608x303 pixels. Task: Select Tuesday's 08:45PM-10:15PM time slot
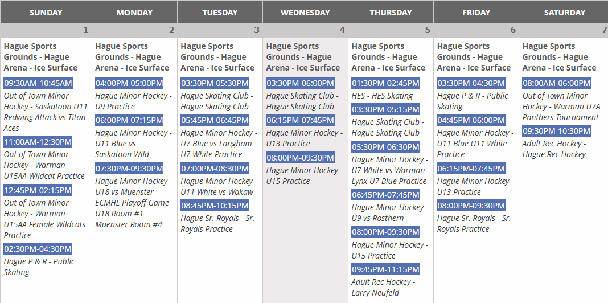pos(215,206)
